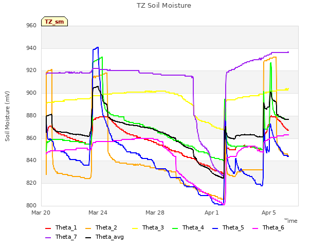Click the Apr 5 x-axis tick label
The image size is (329, 247).
(269, 213)
